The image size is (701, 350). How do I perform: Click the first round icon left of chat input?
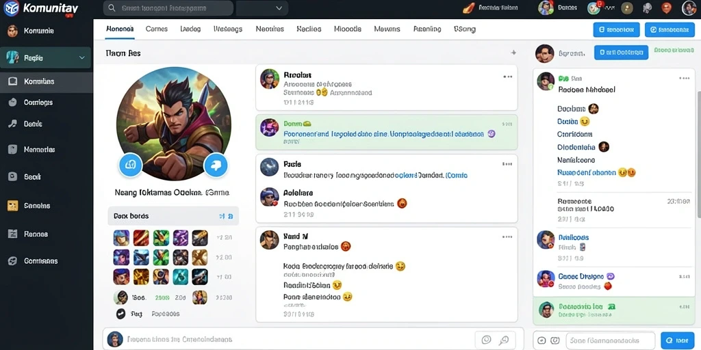(x=541, y=340)
